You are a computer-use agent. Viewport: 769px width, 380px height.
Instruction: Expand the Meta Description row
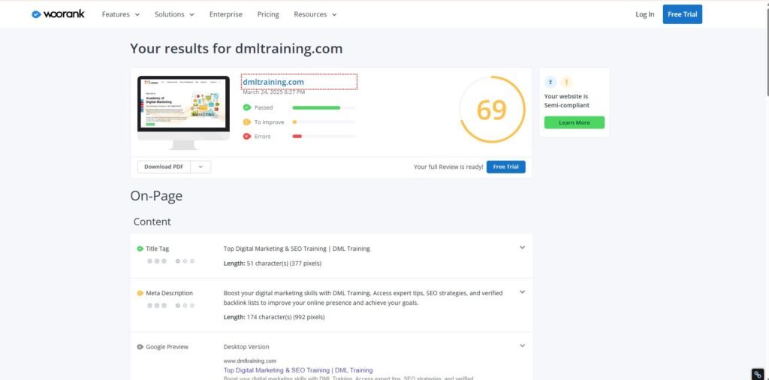[x=523, y=291]
